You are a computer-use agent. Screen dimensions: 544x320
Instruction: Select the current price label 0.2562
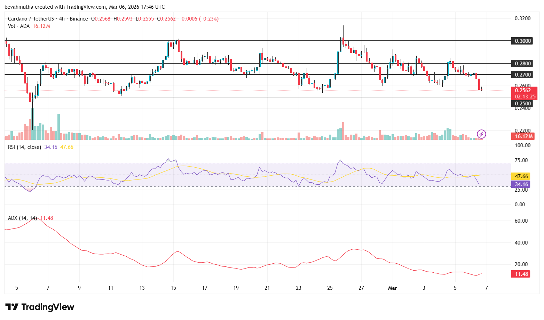click(523, 90)
